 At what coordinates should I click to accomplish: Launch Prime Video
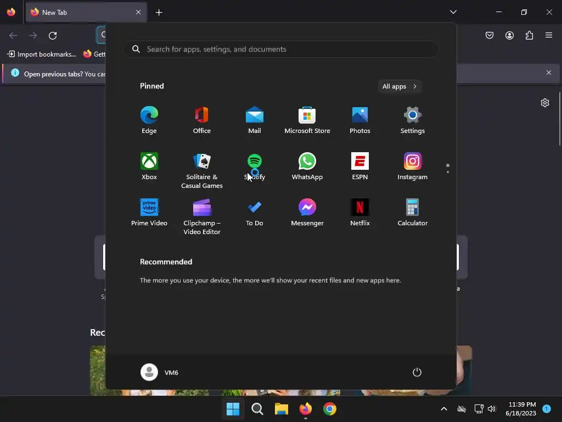click(x=149, y=213)
